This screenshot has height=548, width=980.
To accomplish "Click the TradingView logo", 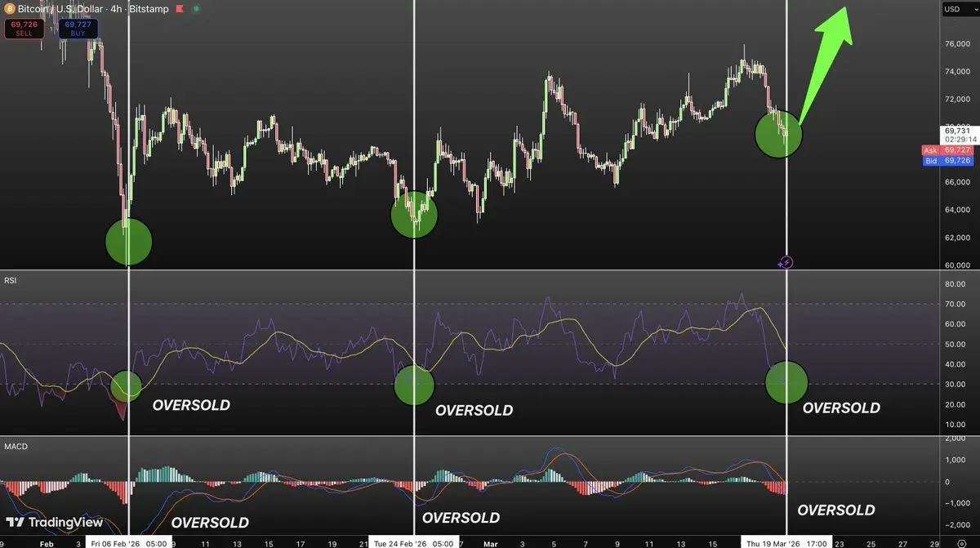I will (55, 522).
